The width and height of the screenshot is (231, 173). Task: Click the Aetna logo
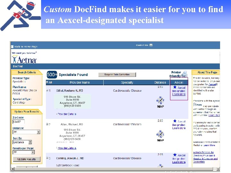pos(24,60)
